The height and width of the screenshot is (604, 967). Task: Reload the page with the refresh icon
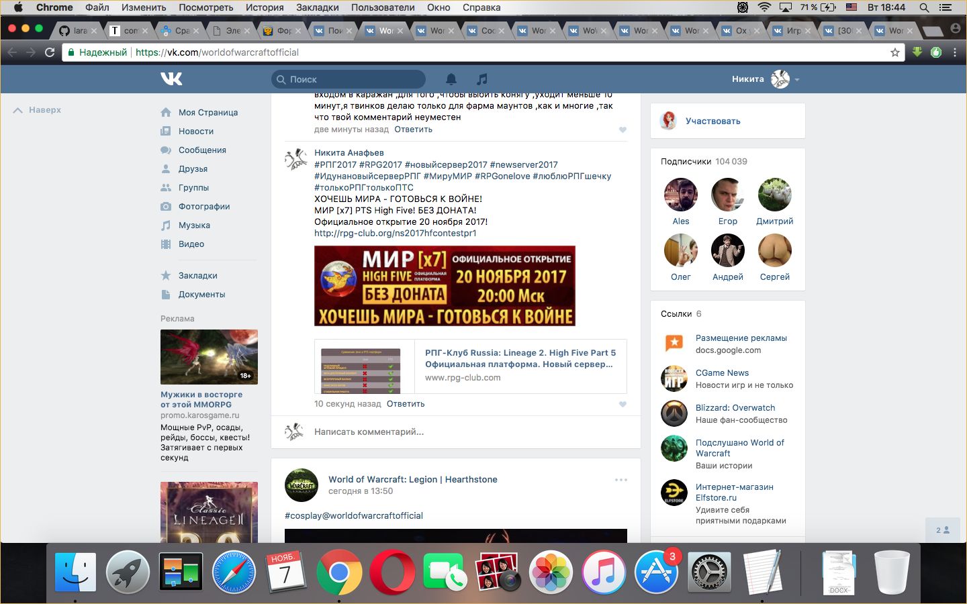(x=50, y=52)
